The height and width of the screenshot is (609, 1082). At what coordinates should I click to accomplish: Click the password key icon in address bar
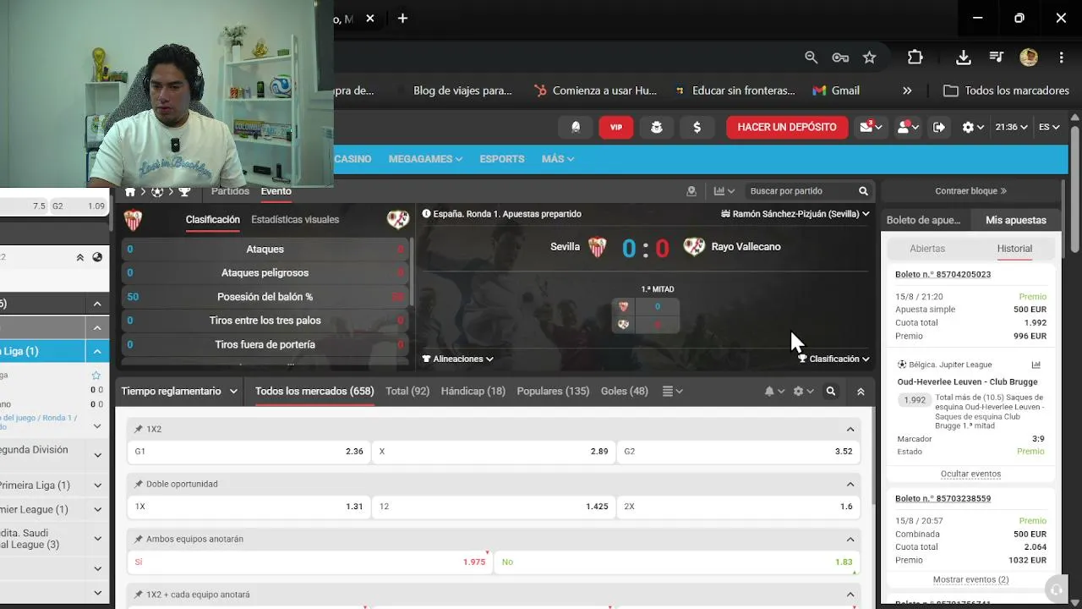pyautogui.click(x=840, y=58)
